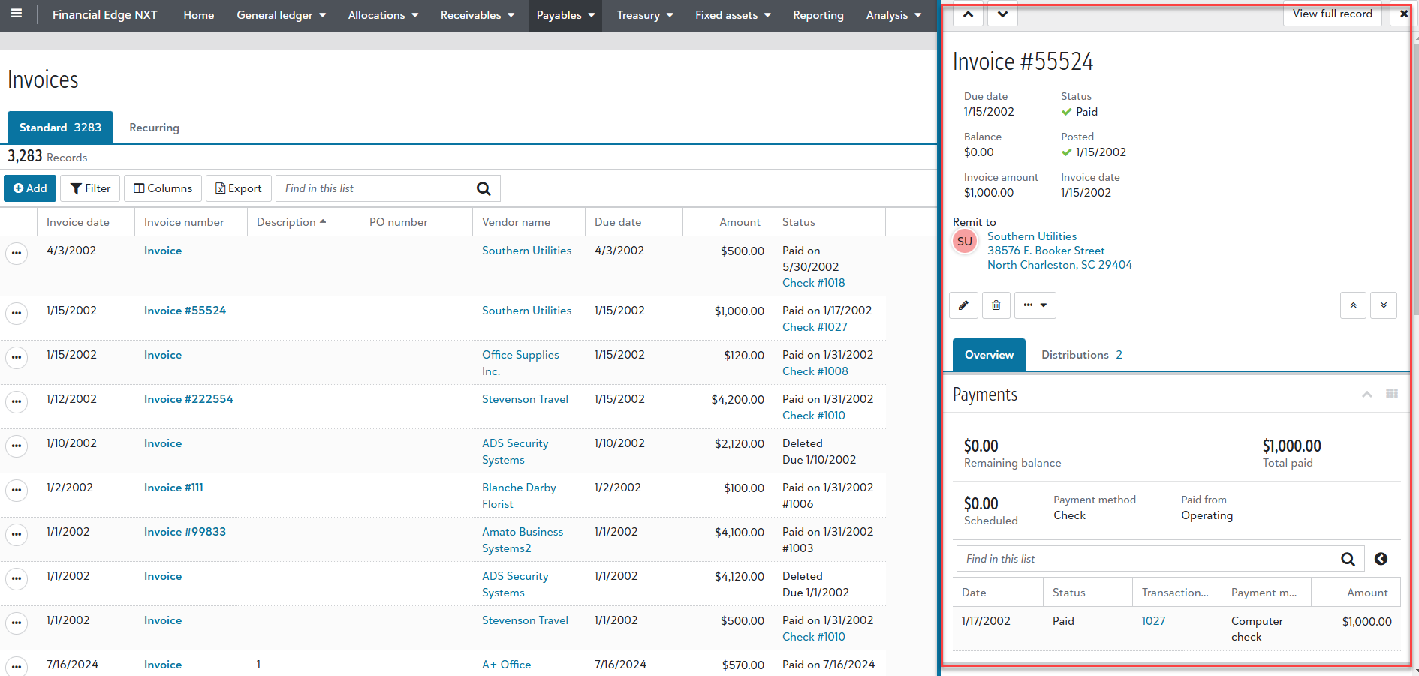Click the Find in this list field
The width and height of the screenshot is (1419, 676).
pyautogui.click(x=375, y=188)
